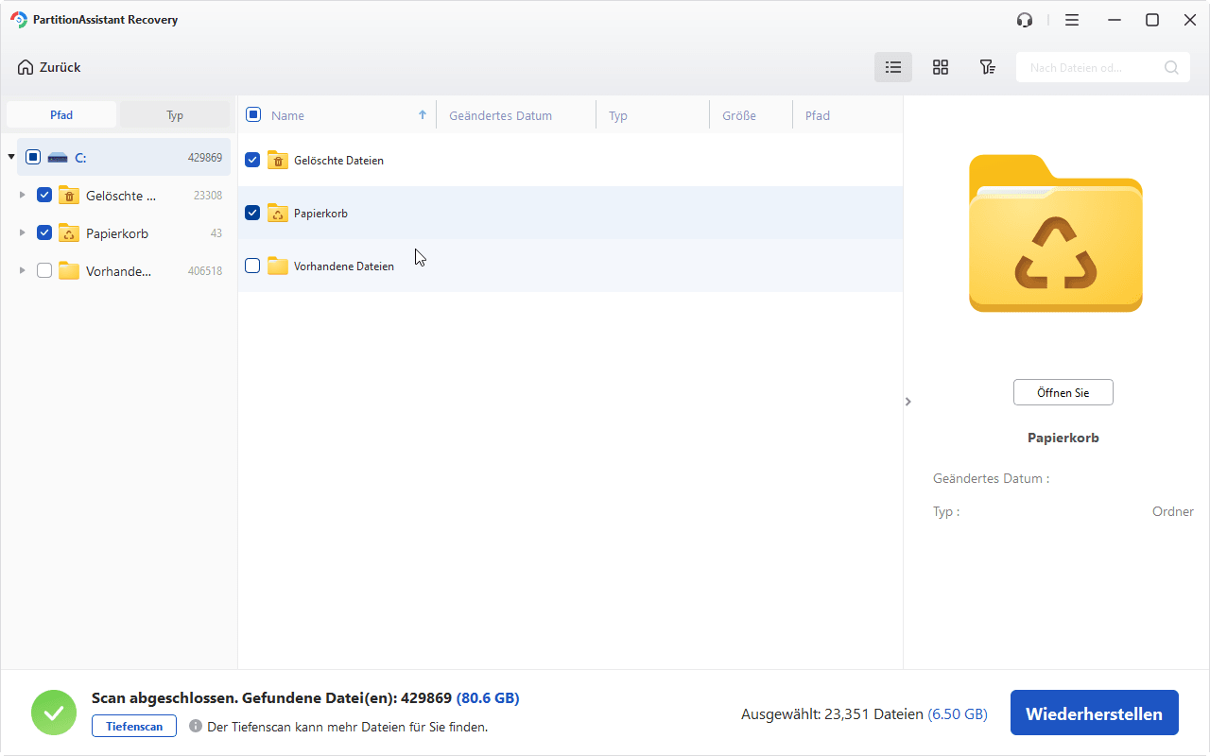
Task: Switch to list view
Action: tap(893, 67)
